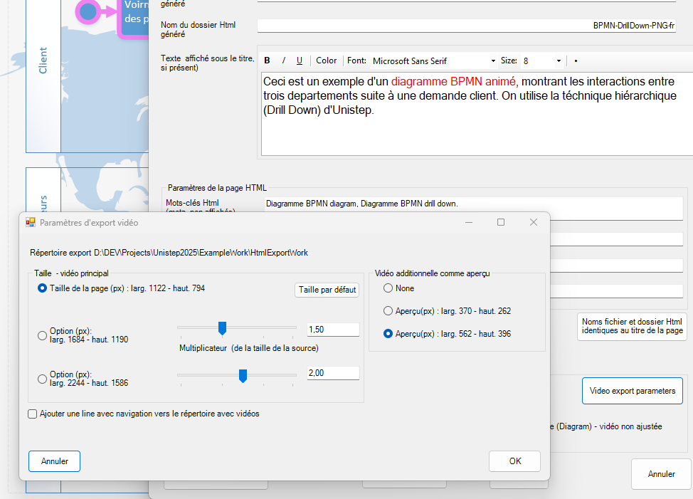Select 'Taille de la page' radio option
This screenshot has width=693, height=499.
43,288
